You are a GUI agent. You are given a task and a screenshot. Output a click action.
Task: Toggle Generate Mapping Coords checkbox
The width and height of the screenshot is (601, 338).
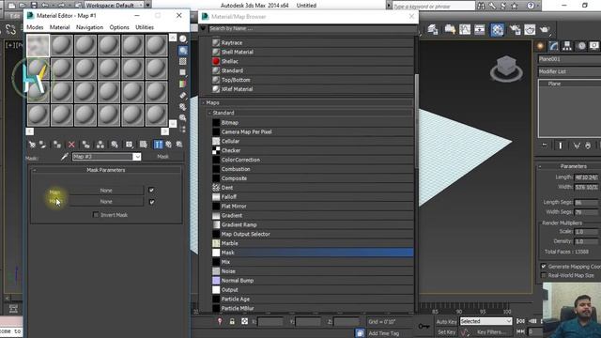(544, 267)
